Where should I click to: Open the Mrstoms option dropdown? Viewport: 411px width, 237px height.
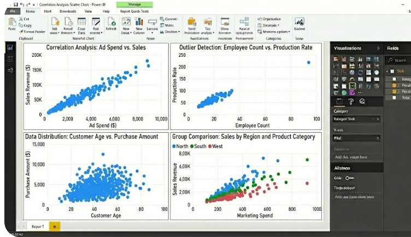tap(275, 32)
